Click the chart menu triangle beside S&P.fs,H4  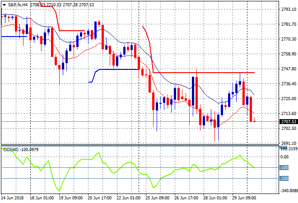pyautogui.click(x=4, y=5)
